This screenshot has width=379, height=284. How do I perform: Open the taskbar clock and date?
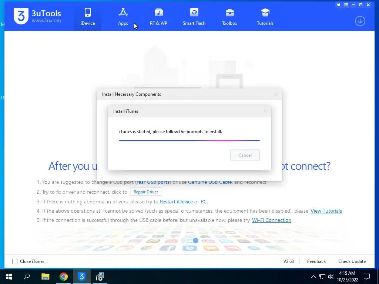click(347, 277)
